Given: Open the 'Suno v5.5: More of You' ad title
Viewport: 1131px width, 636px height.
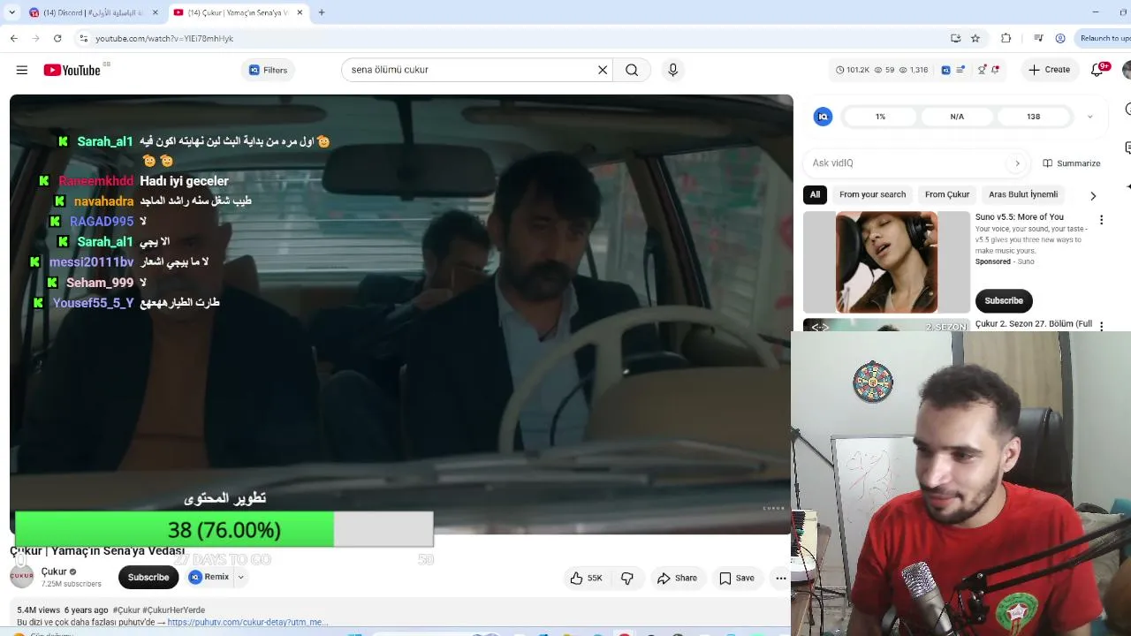Looking at the screenshot, I should [1019, 217].
